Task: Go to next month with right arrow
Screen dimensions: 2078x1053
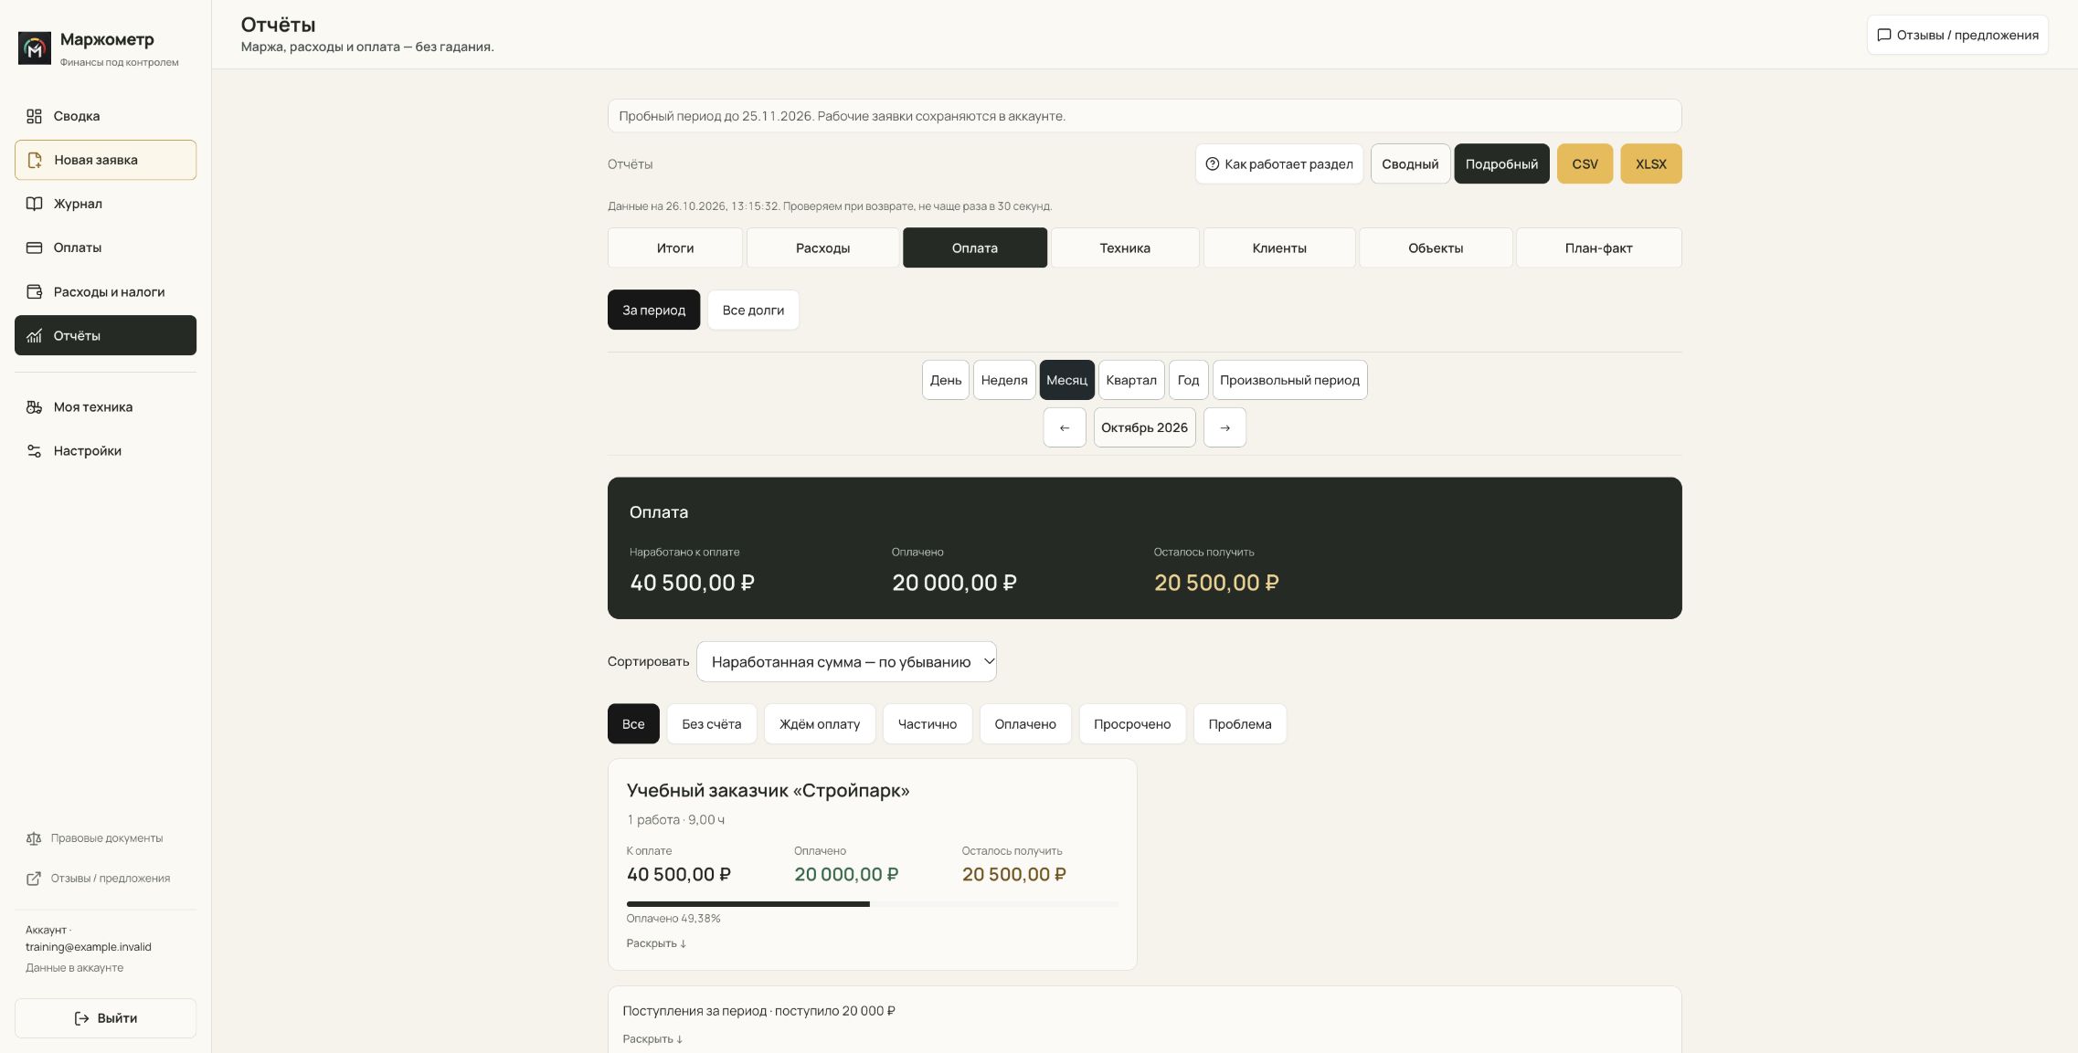Action: (1225, 427)
